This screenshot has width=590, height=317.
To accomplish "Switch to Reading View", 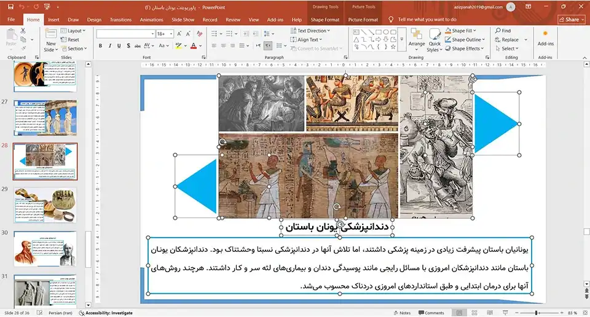I will [490, 313].
